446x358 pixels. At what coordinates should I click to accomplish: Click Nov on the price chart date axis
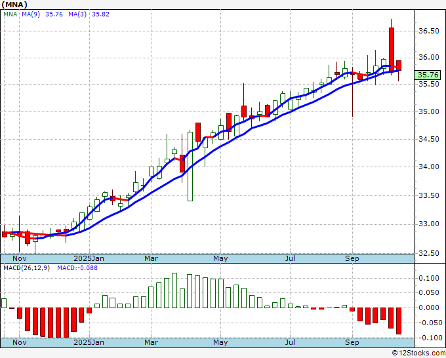[19, 258]
